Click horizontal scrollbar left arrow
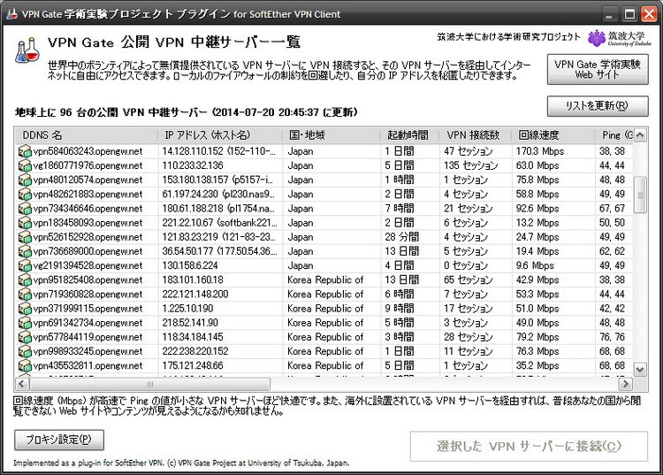Screen dimensions: 663x475 click(22, 384)
